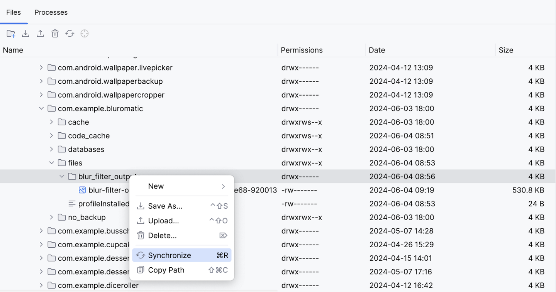Open the Files tab

14,12
